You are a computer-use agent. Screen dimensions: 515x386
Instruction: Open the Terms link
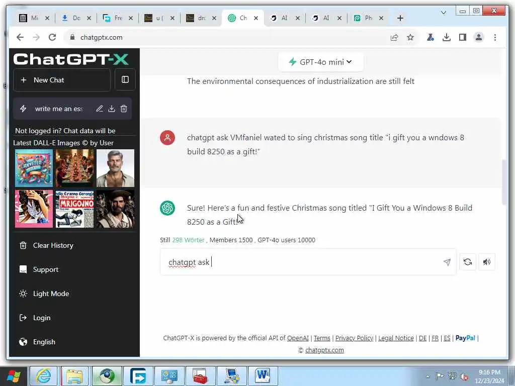coord(322,338)
